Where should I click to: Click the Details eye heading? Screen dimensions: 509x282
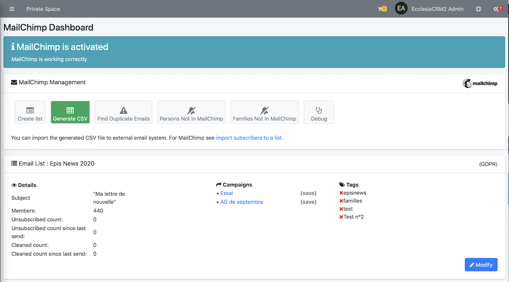(24, 185)
